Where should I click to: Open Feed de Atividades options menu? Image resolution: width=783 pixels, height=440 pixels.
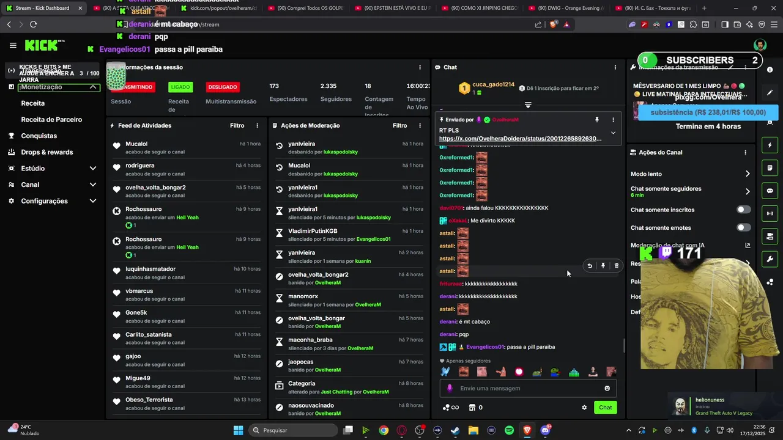(257, 125)
